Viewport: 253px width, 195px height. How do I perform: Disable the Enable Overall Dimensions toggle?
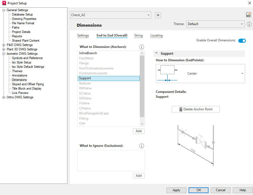coord(242,41)
